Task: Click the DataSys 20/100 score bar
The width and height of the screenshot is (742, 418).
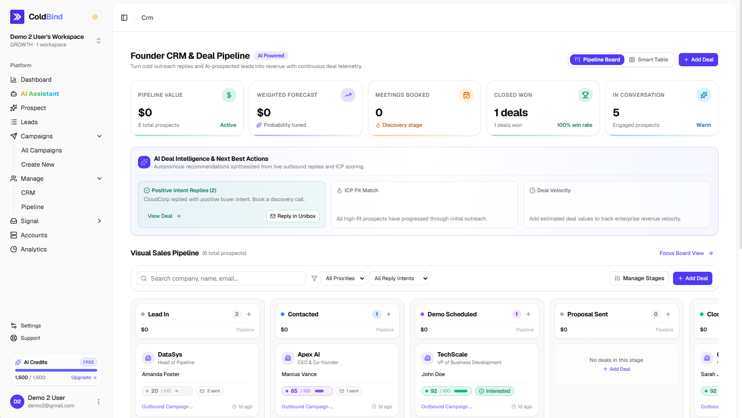Action: 168,391
